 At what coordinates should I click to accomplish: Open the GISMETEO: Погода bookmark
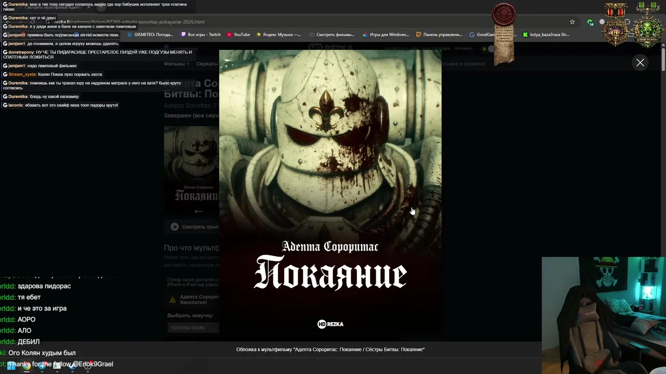point(150,35)
